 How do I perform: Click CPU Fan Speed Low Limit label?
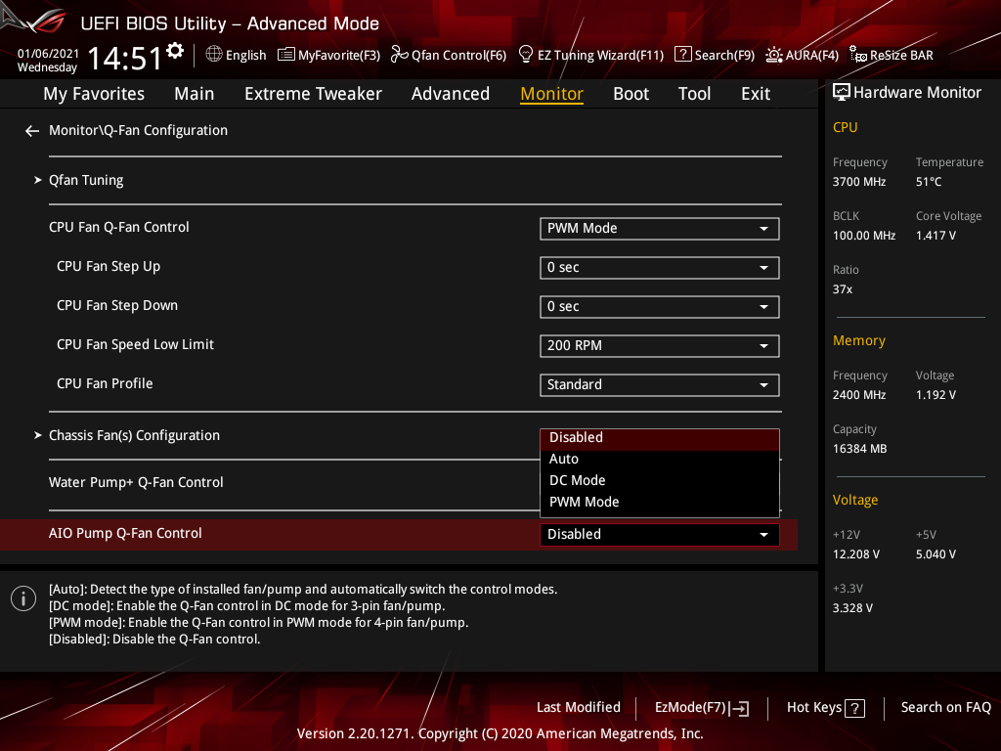tap(135, 345)
